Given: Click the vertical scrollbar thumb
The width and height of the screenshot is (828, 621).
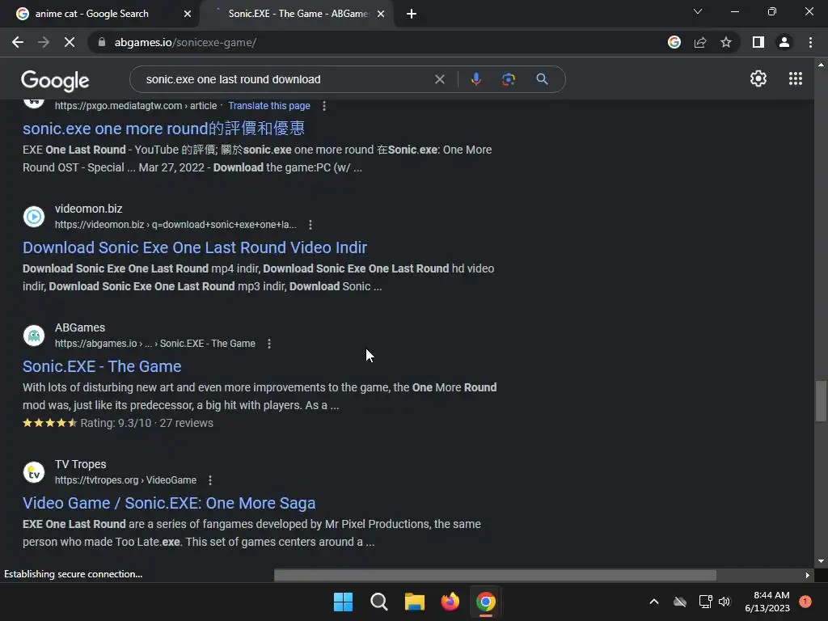Looking at the screenshot, I should pos(821,401).
